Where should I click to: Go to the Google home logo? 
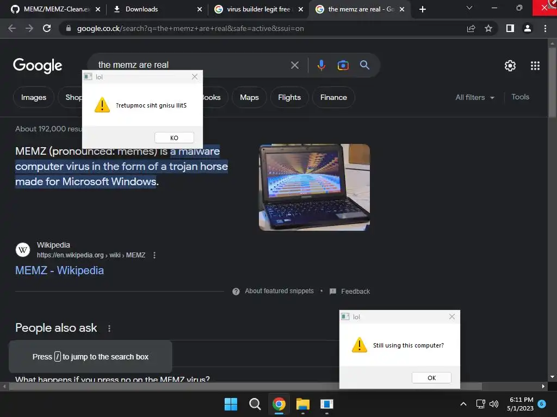coord(38,66)
